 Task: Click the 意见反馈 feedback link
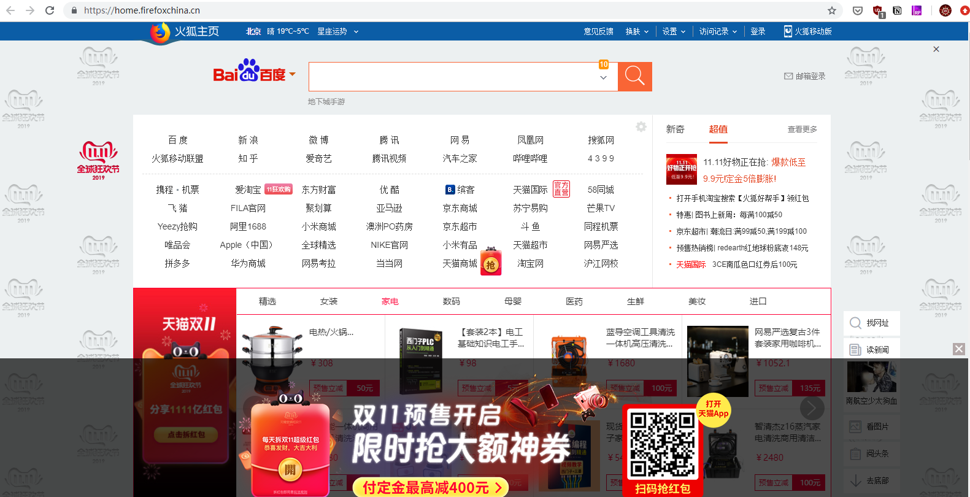[598, 31]
